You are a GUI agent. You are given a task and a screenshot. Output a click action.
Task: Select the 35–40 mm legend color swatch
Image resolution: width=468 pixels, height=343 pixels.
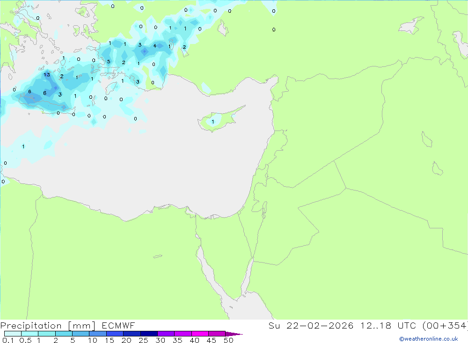pyautogui.click(x=183, y=334)
